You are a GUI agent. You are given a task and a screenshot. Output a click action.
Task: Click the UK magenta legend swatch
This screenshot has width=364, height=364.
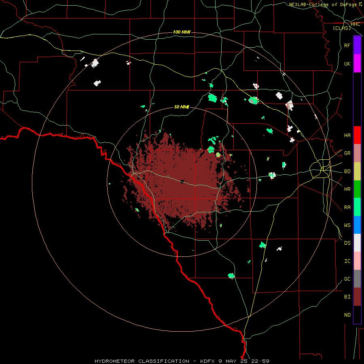coord(357,63)
